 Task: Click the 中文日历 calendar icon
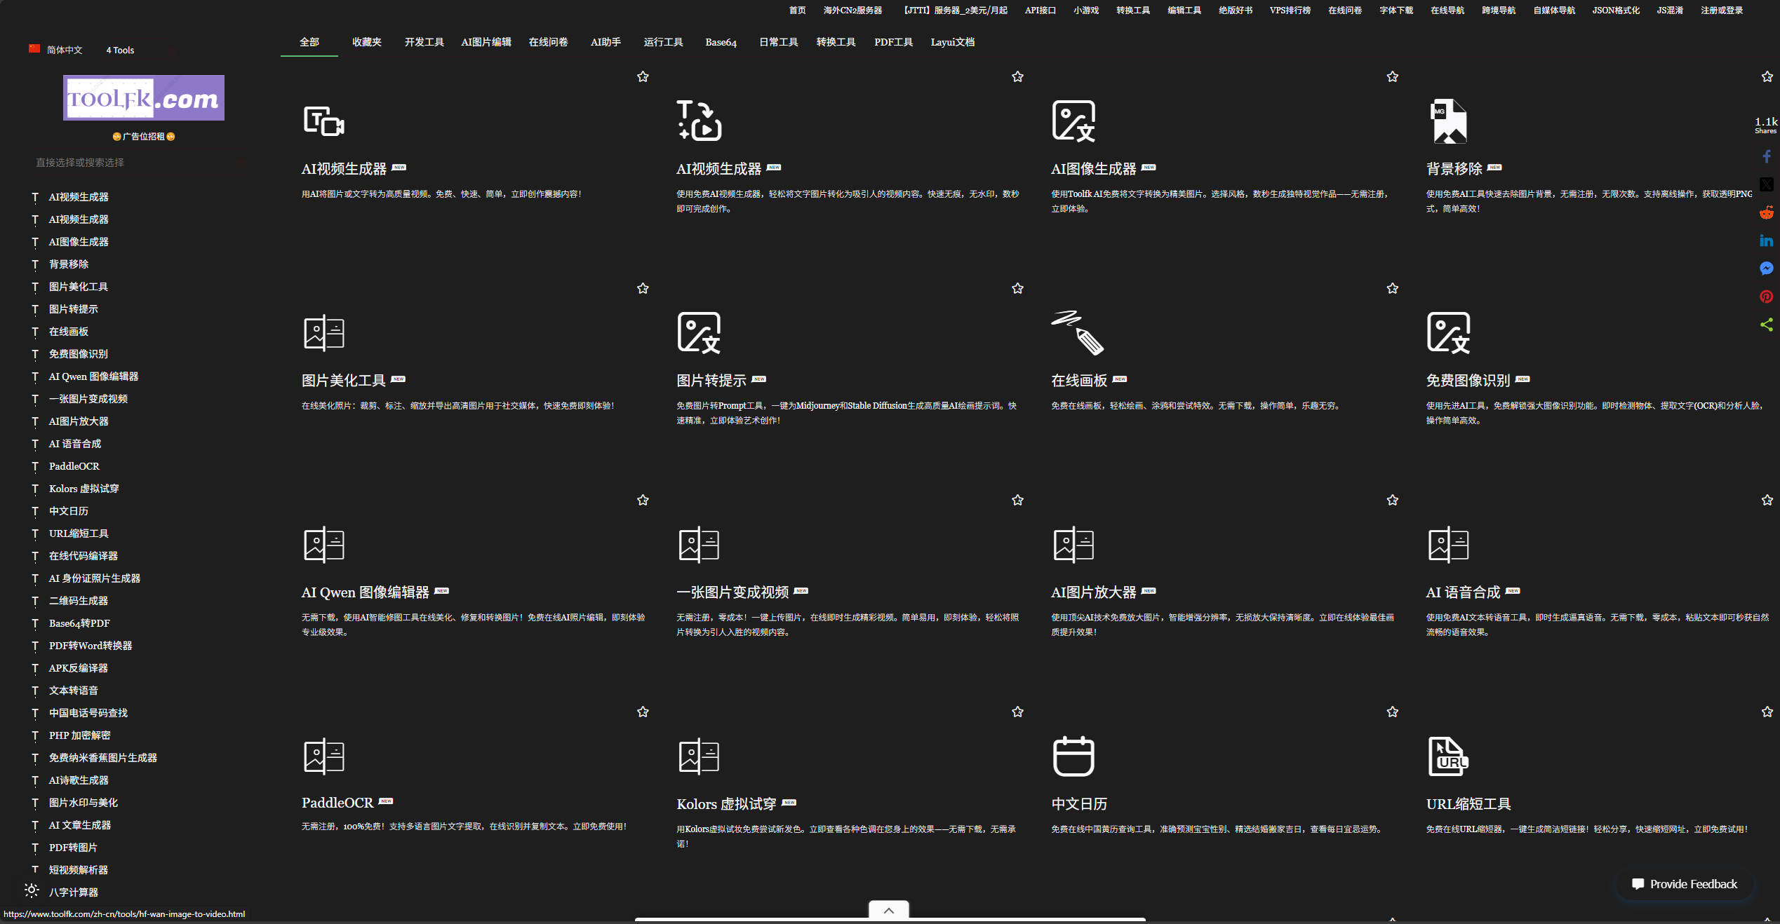(x=1074, y=756)
